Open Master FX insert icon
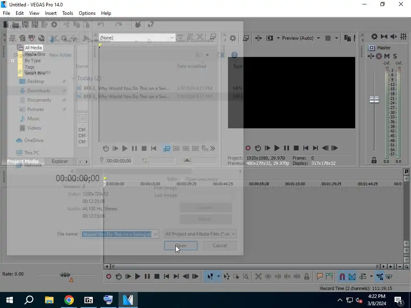 (x=370, y=56)
